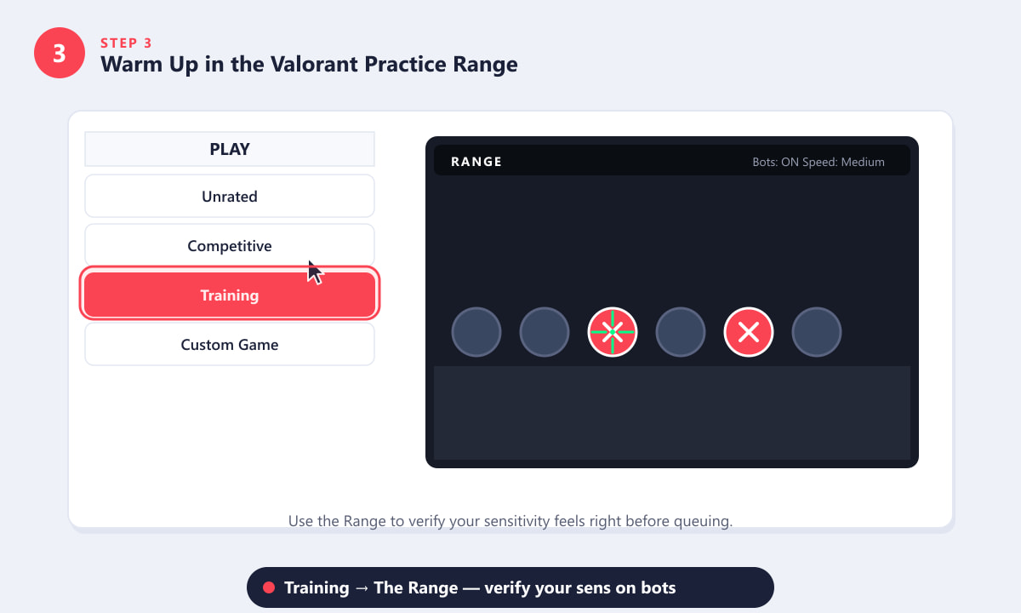Click the last grey bot on the right
The height and width of the screenshot is (613, 1021).
[x=817, y=332]
